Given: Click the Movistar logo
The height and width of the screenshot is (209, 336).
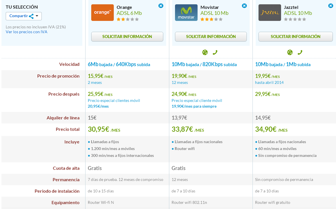Looking at the screenshot, I should click(186, 13).
